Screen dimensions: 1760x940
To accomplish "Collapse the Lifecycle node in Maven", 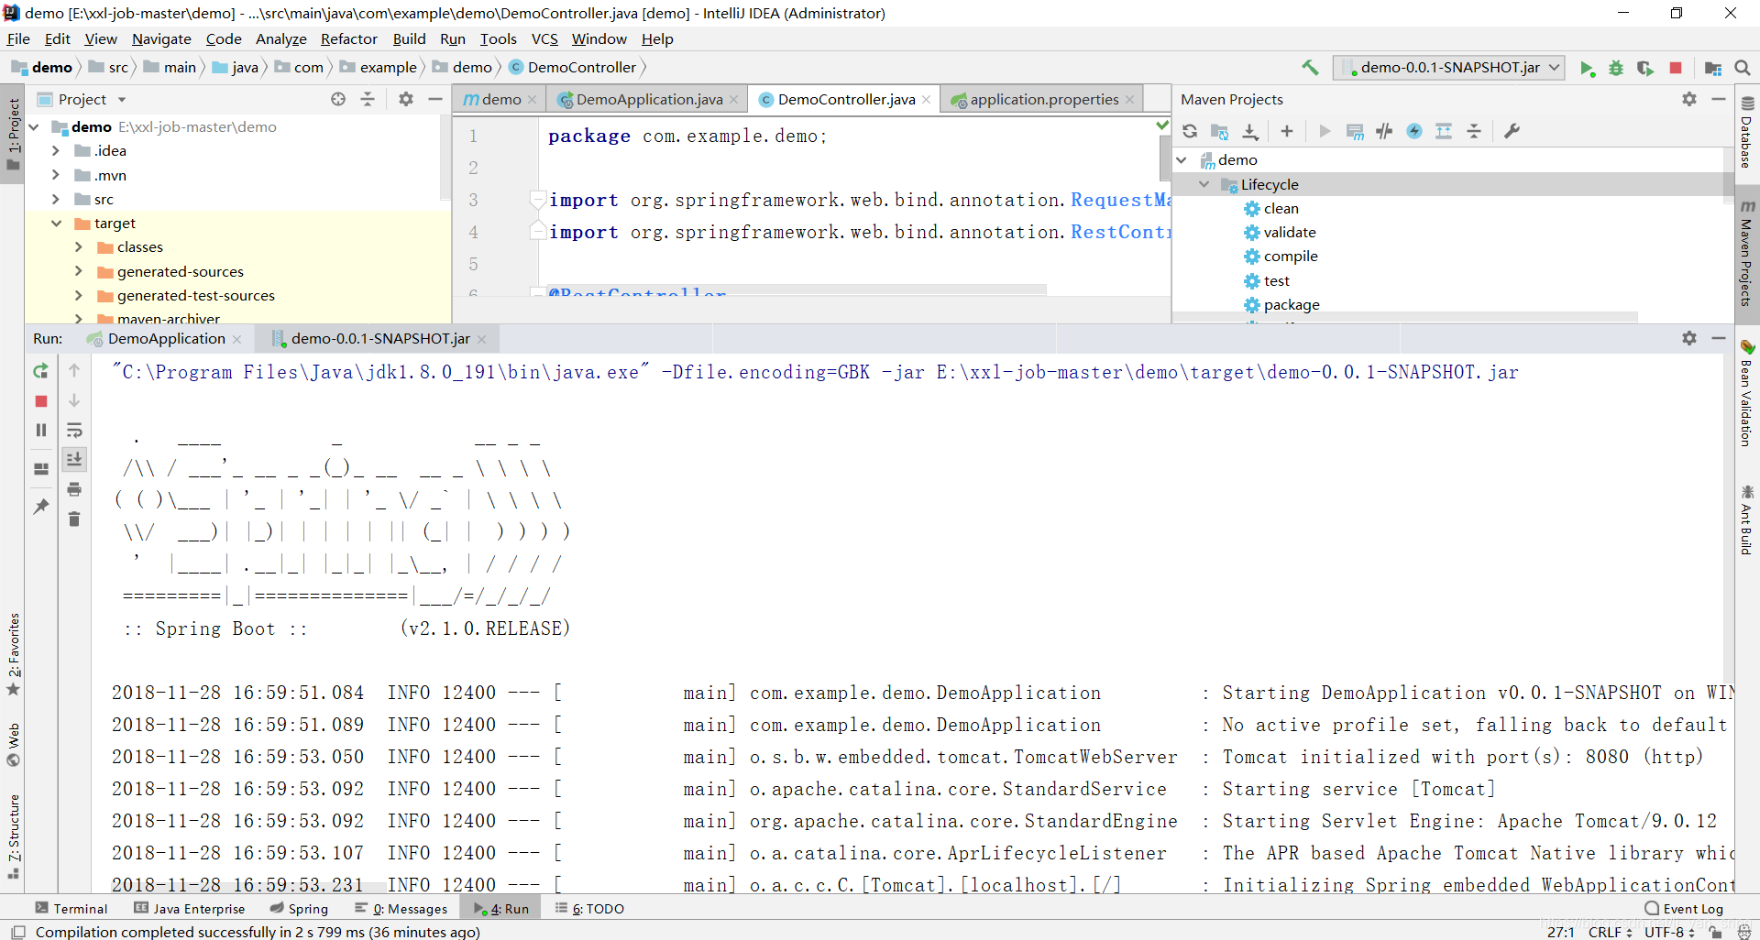I will click(1204, 184).
